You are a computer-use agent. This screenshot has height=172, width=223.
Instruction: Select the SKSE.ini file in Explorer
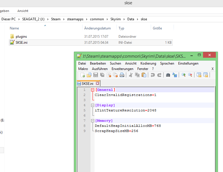(x=91, y=43)
